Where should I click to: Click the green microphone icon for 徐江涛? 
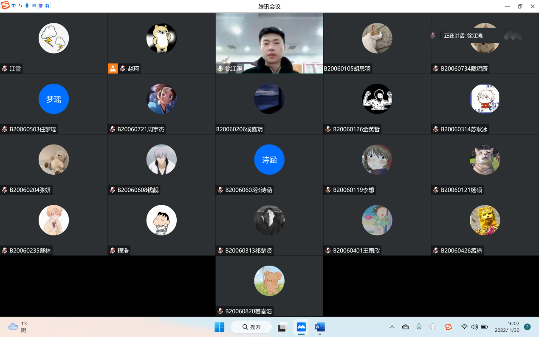click(x=220, y=68)
